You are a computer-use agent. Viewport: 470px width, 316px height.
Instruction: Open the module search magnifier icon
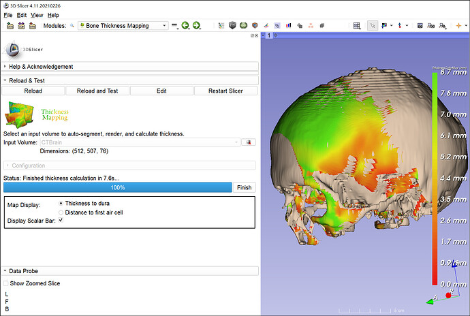pyautogui.click(x=72, y=26)
